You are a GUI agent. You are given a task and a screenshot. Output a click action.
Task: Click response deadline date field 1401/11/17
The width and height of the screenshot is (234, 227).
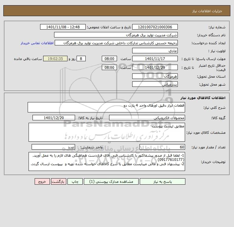pyautogui.click(x=155, y=59)
